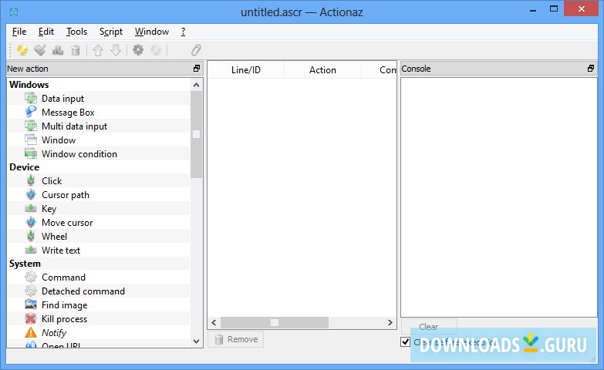Select the Detached command text label
604x370 pixels.
pyautogui.click(x=83, y=291)
